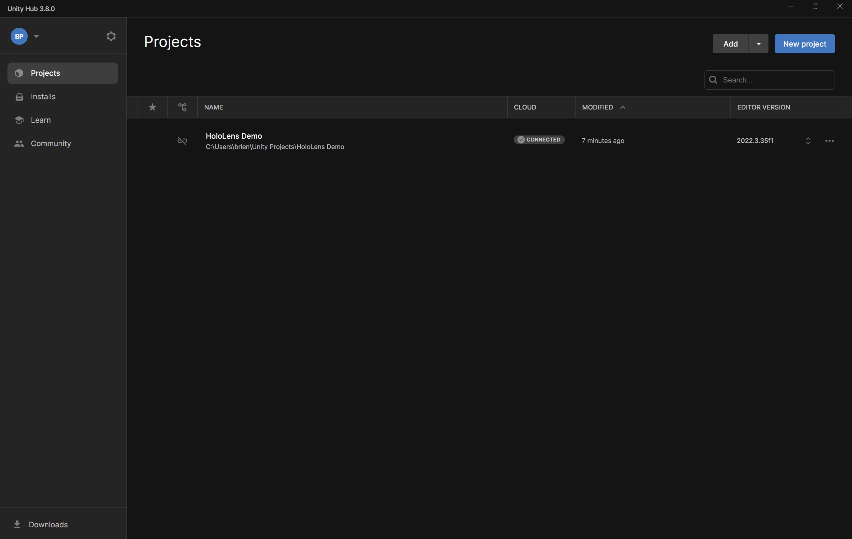Open the account settings gear icon
Image resolution: width=852 pixels, height=539 pixels.
click(111, 36)
